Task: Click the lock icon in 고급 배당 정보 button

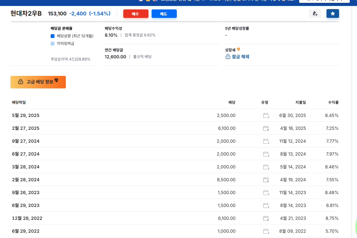Action: point(21,82)
